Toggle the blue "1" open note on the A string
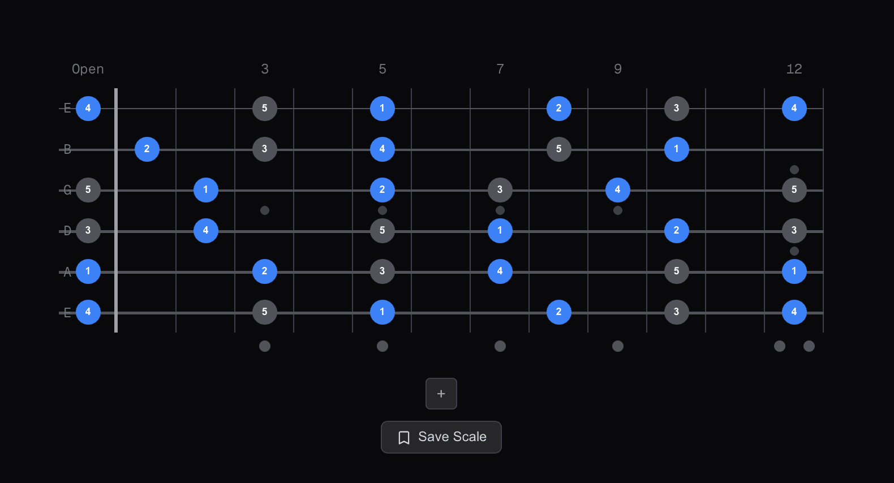Viewport: 894px width, 483px height. pyautogui.click(x=88, y=271)
